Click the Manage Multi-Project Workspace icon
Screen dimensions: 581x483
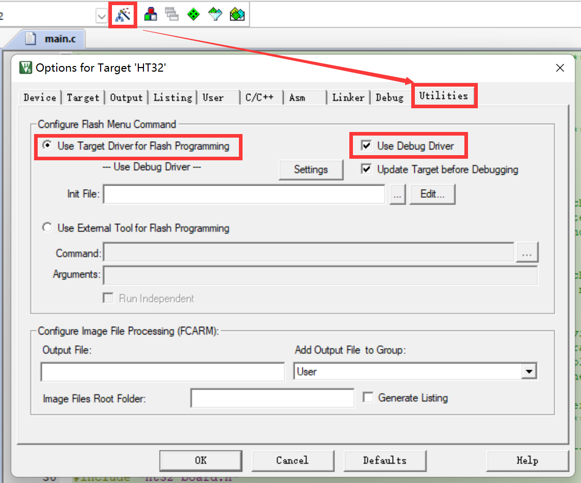click(172, 15)
